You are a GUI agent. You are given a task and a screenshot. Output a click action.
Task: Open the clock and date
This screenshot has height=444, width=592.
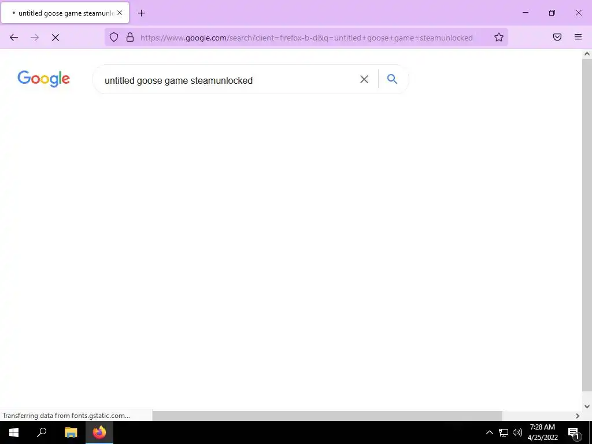(x=542, y=432)
